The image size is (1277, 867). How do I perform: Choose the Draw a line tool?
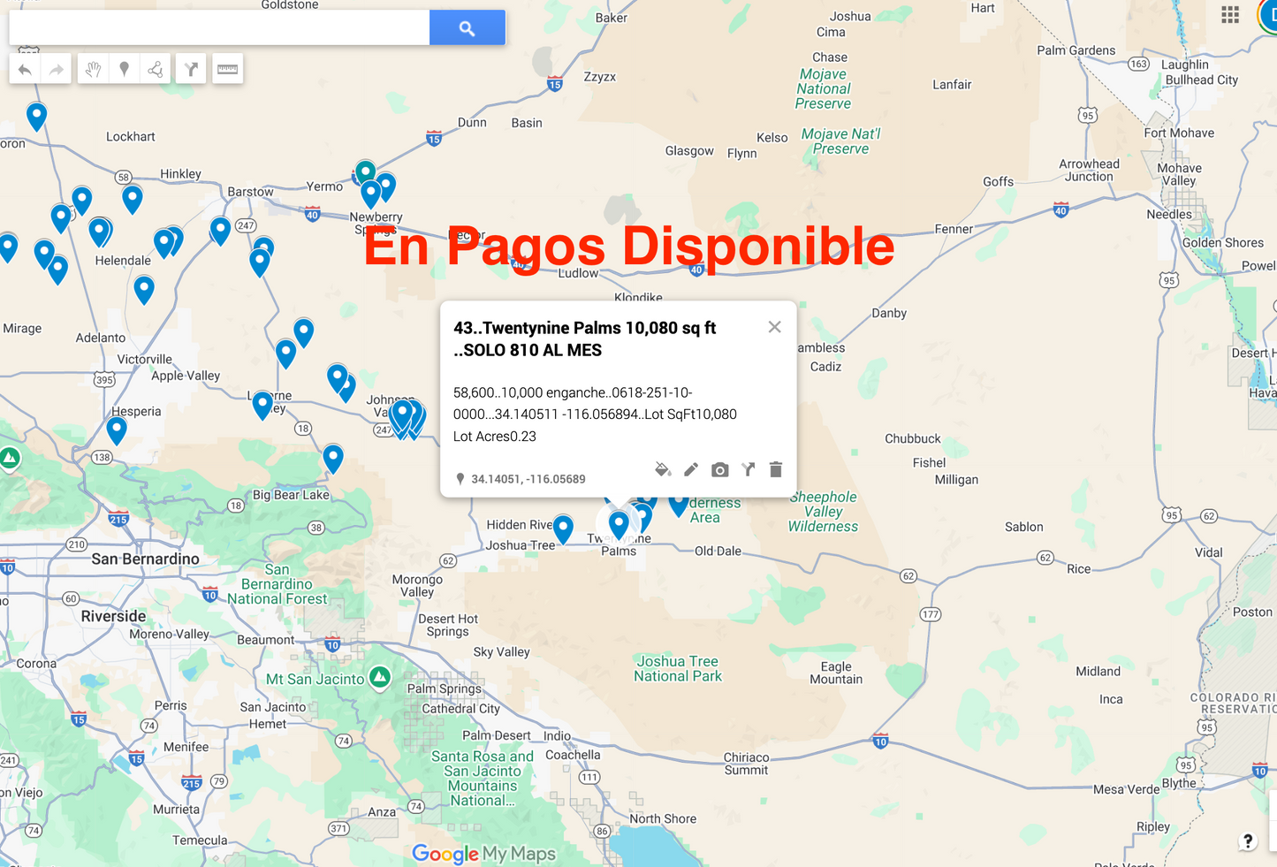pyautogui.click(x=156, y=69)
